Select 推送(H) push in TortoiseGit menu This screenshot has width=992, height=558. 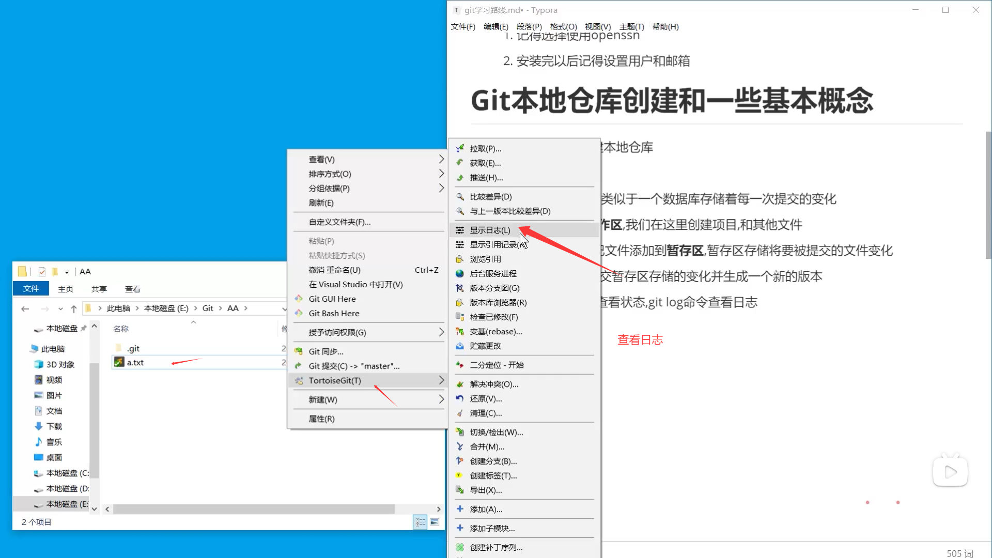(x=485, y=177)
